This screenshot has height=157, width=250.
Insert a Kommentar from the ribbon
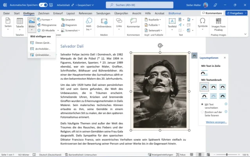133,23
